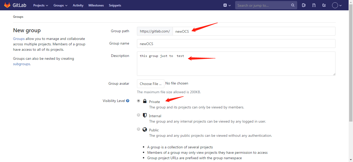Image resolution: width=353 pixels, height=162 pixels.
Task: Expand the Groups dropdown
Action: click(x=60, y=5)
